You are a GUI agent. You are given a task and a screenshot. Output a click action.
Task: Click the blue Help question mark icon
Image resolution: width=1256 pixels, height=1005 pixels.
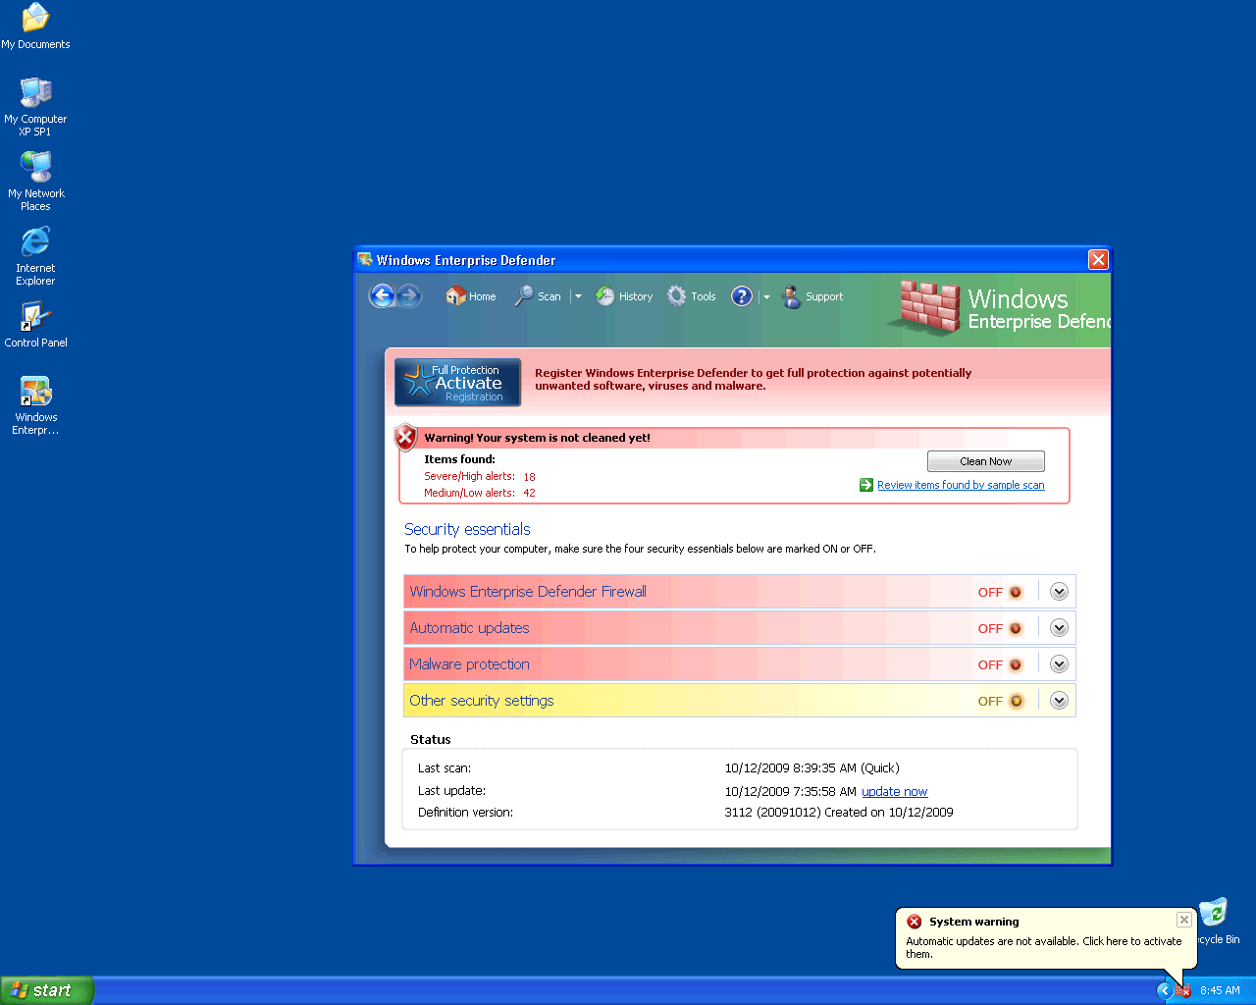coord(742,296)
